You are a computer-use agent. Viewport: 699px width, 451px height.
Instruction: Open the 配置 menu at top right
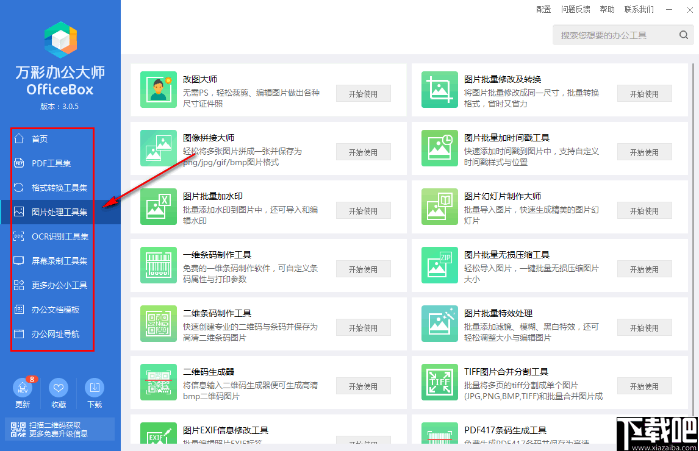tap(542, 9)
